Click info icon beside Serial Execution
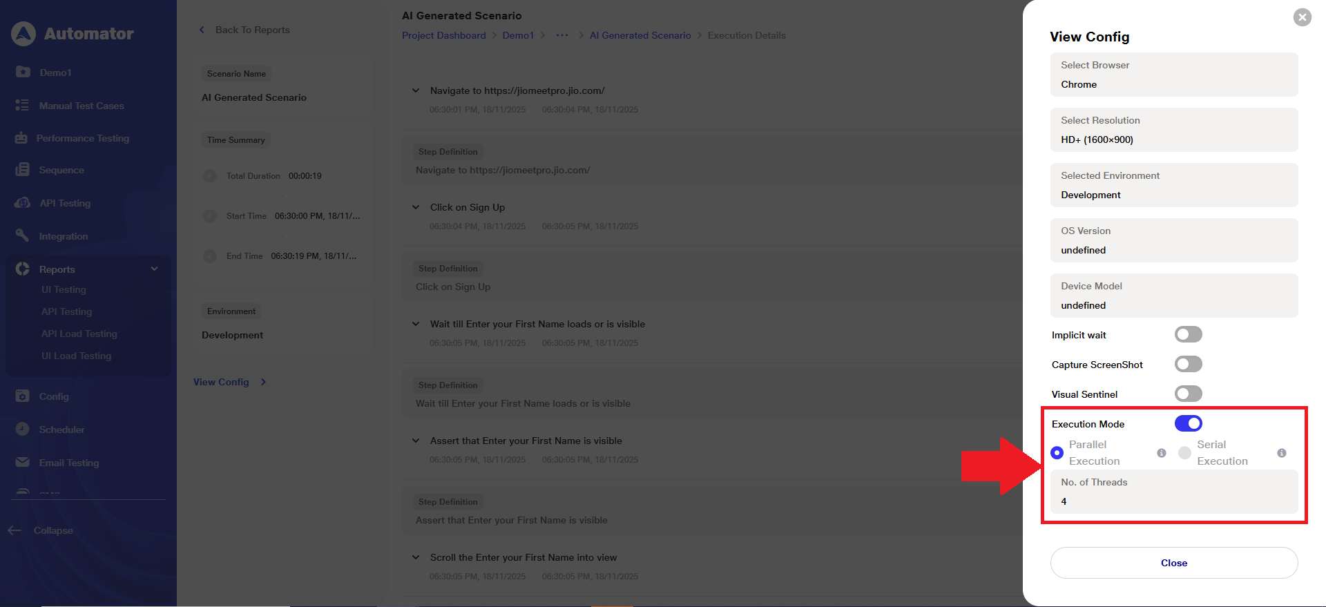This screenshot has height=607, width=1326. pyautogui.click(x=1282, y=453)
